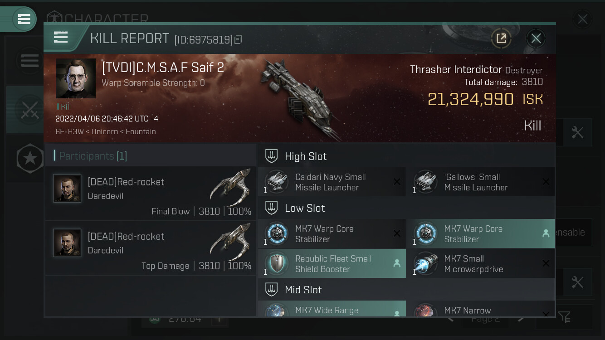Open the green hamburger main menu
This screenshot has height=340, width=605.
[24, 19]
